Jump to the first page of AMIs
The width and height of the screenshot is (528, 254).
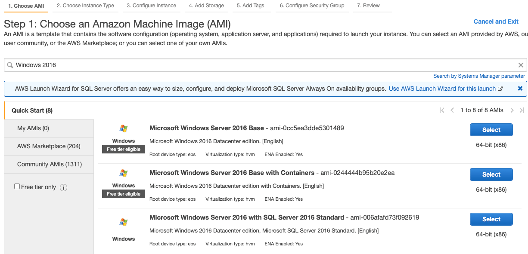pyautogui.click(x=442, y=110)
